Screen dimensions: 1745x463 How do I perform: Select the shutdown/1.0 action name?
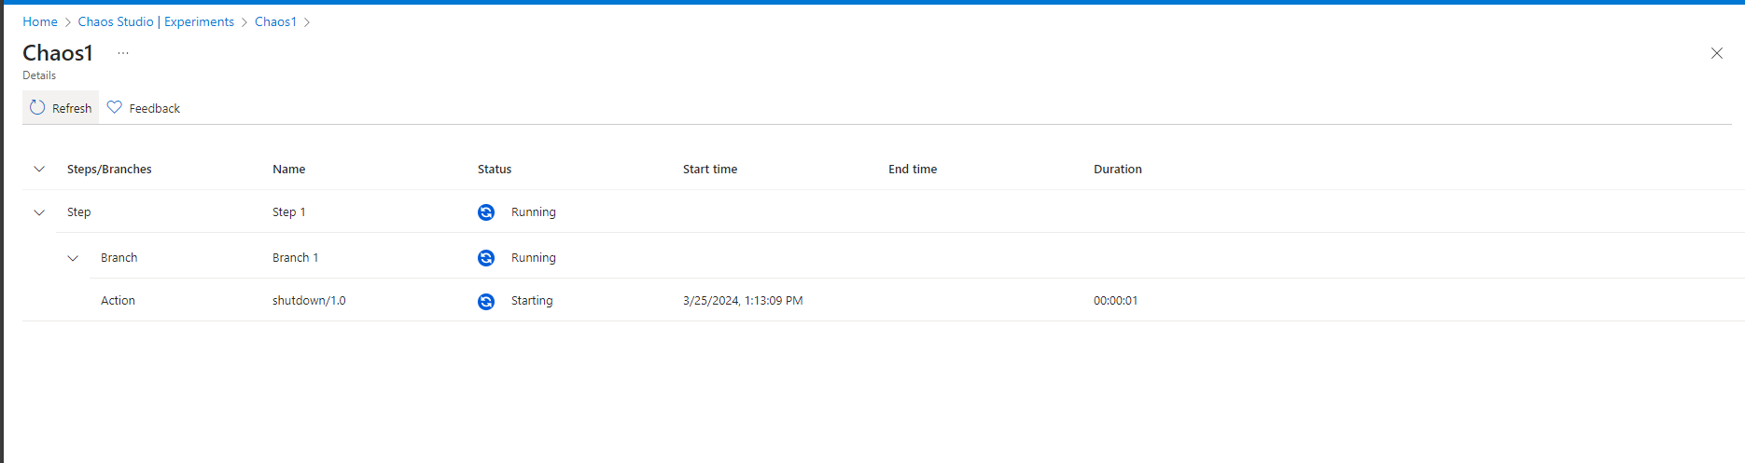tap(309, 301)
